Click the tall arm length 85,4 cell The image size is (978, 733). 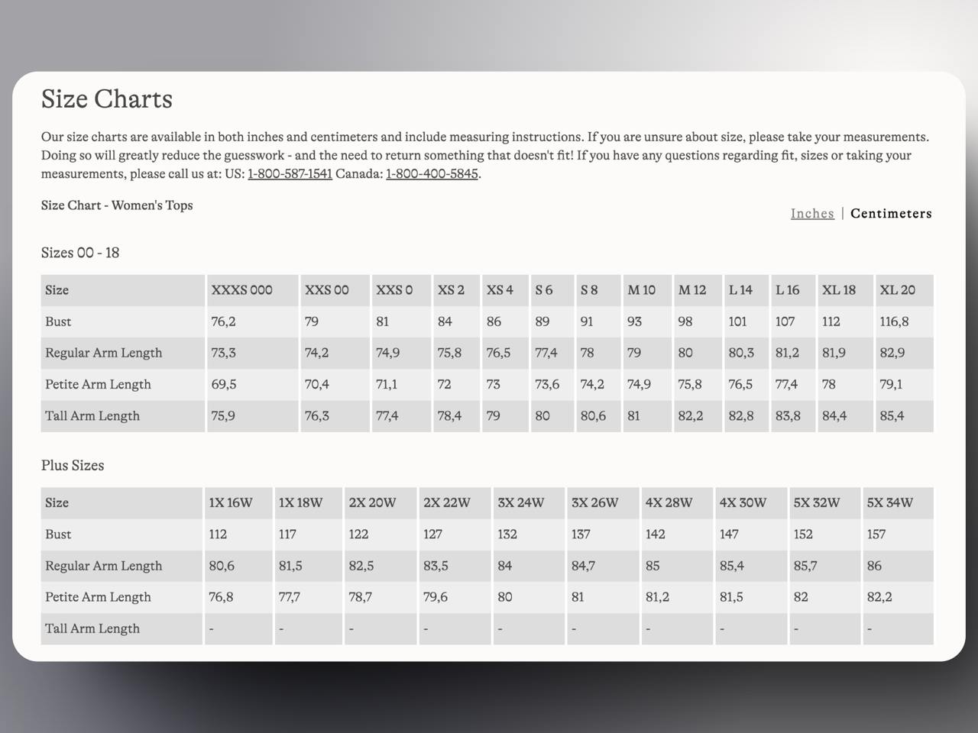point(892,416)
